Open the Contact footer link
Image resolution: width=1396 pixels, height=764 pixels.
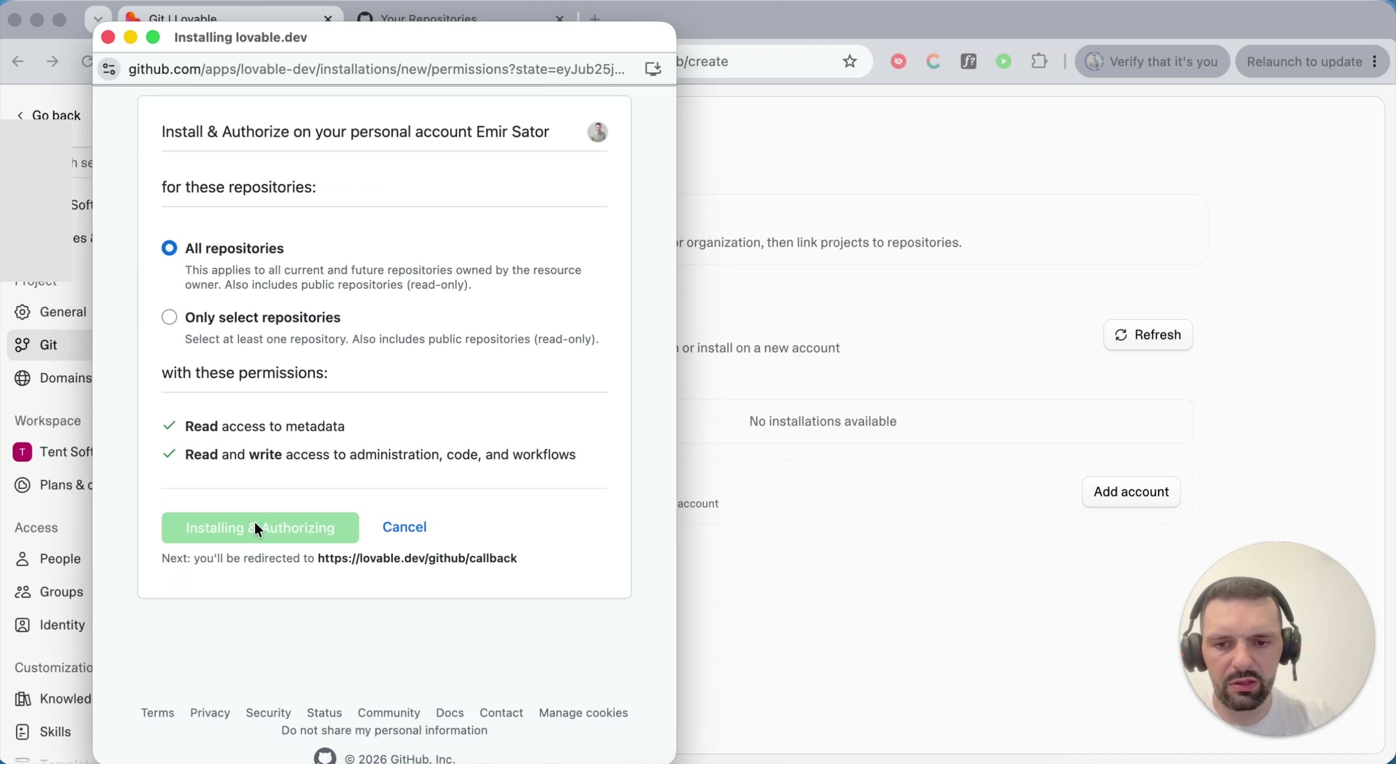(x=501, y=713)
